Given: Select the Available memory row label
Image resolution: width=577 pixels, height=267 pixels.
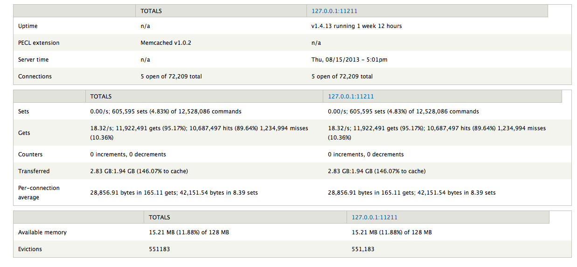Looking at the screenshot, I should tap(42, 232).
